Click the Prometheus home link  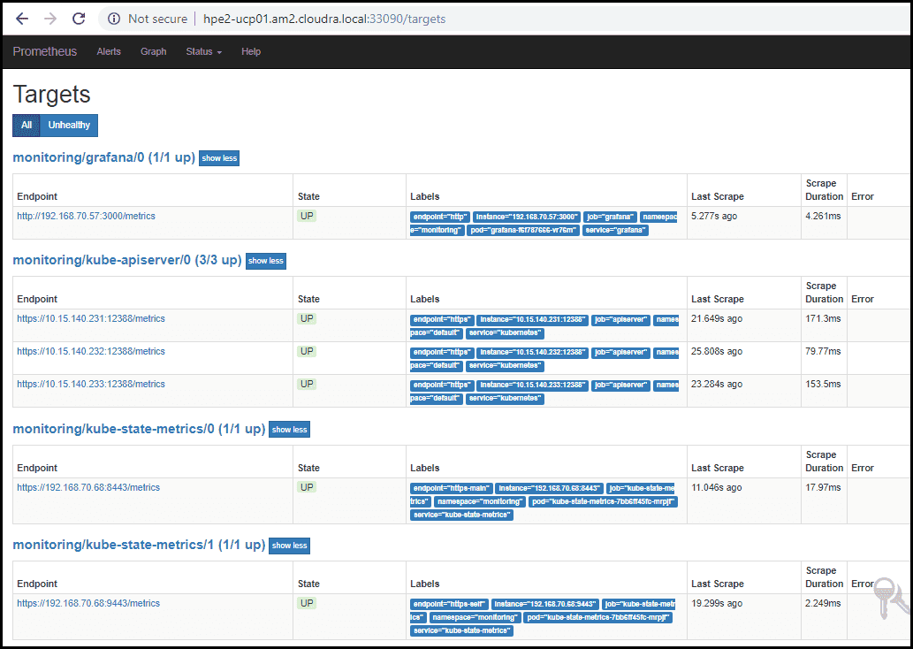point(44,51)
